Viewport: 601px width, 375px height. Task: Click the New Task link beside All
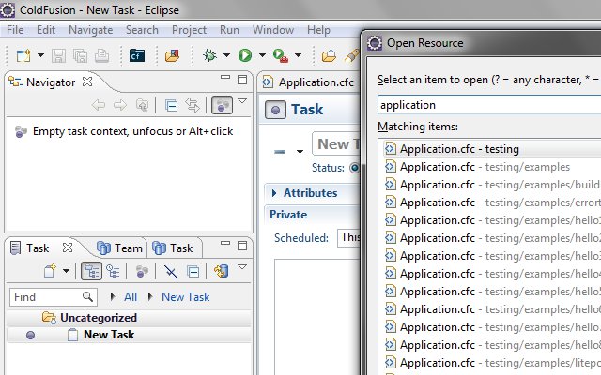(x=186, y=297)
